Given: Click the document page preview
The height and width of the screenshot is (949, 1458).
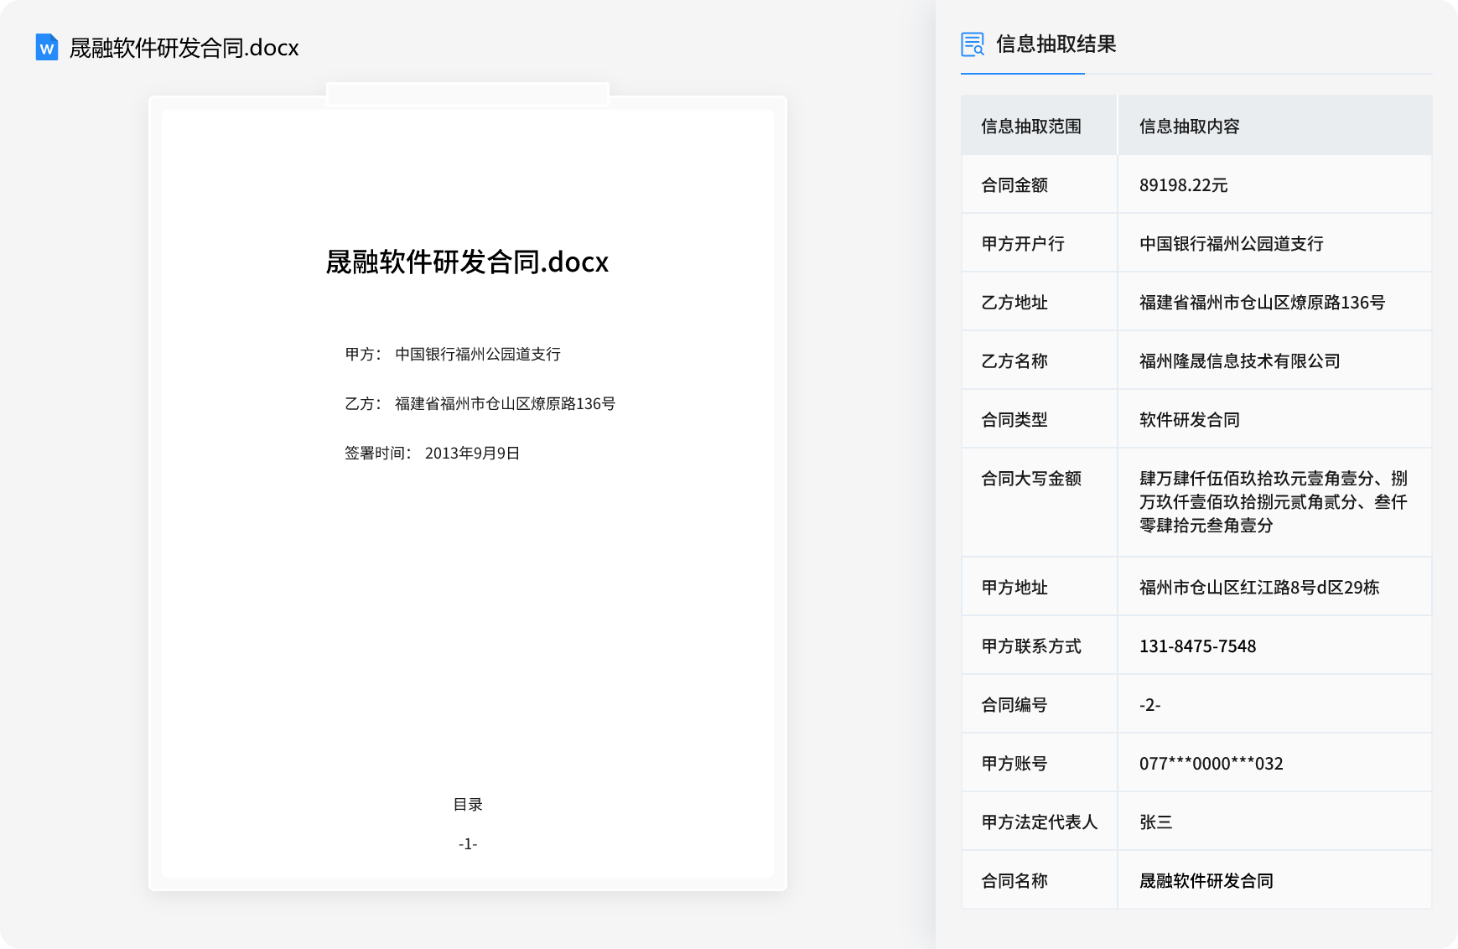Looking at the screenshot, I should point(468,493).
